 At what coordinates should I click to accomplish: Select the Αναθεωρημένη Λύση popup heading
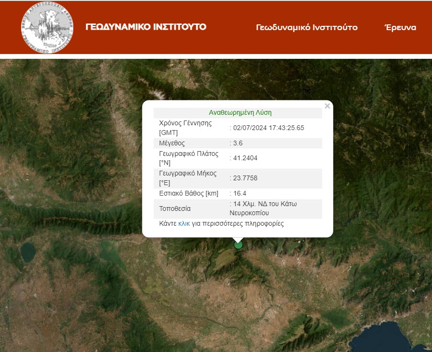240,112
